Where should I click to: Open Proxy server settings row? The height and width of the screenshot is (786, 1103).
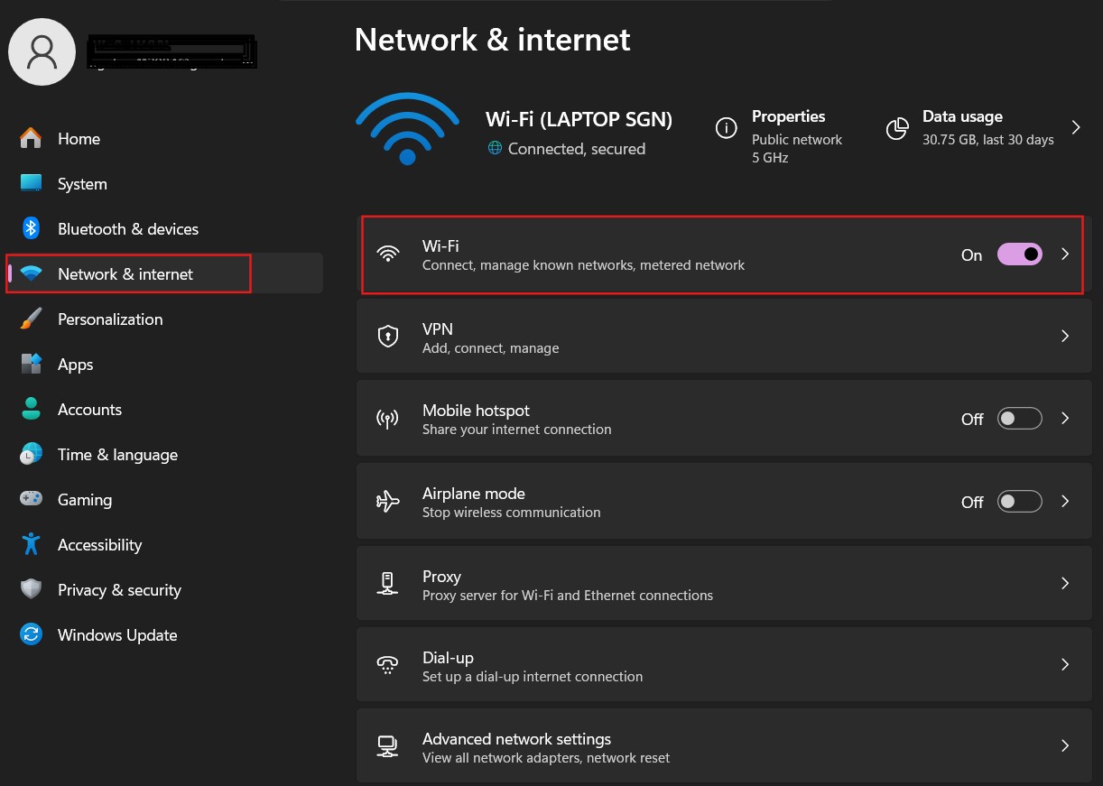724,584
